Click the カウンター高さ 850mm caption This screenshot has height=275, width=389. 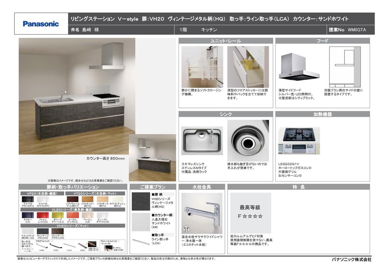point(105,159)
